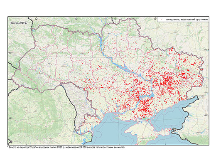Click the Kremenchuk reservoir on the Dnipro river

click(125, 68)
